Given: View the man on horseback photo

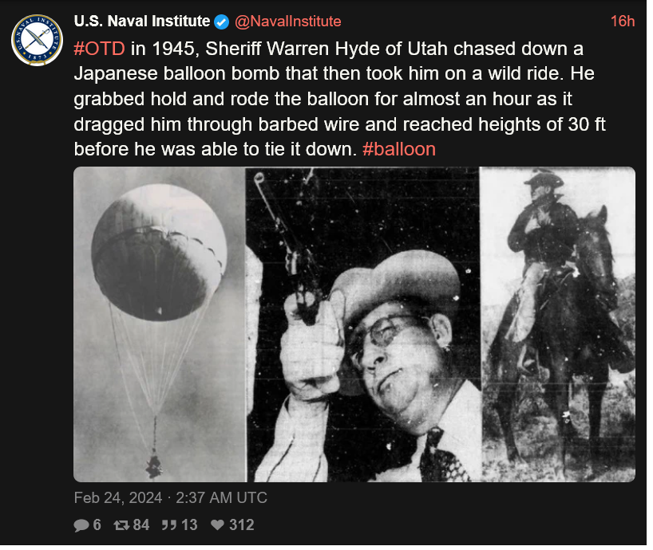Looking at the screenshot, I should [x=558, y=324].
